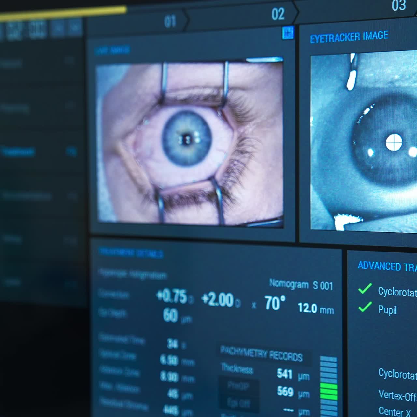This screenshot has height=417, width=417.
Task: Click the 12.0 mm value
Action: tap(316, 308)
